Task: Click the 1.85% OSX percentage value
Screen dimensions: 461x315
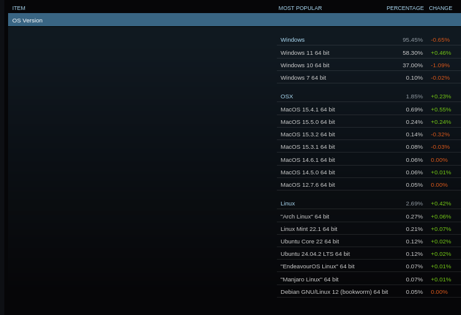Action: (x=414, y=96)
